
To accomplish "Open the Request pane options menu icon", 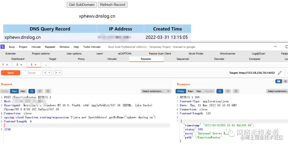I will (x=48, y=91).
